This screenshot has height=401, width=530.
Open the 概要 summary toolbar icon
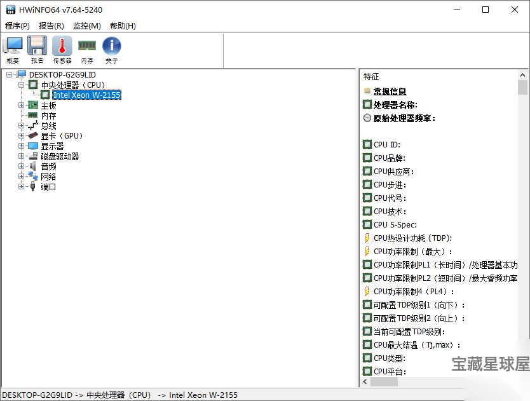(x=13, y=50)
